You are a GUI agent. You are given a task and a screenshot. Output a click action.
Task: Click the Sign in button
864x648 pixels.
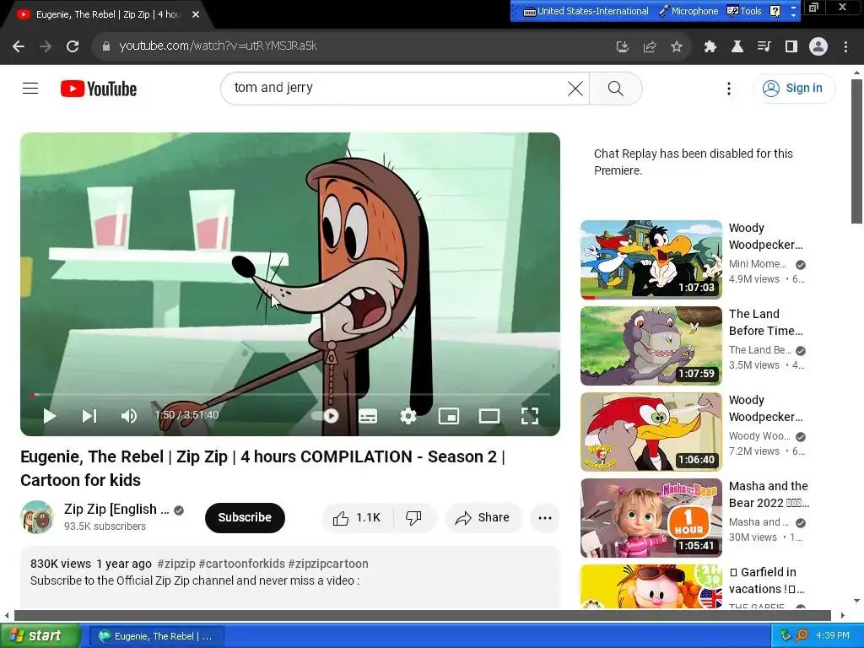[794, 88]
